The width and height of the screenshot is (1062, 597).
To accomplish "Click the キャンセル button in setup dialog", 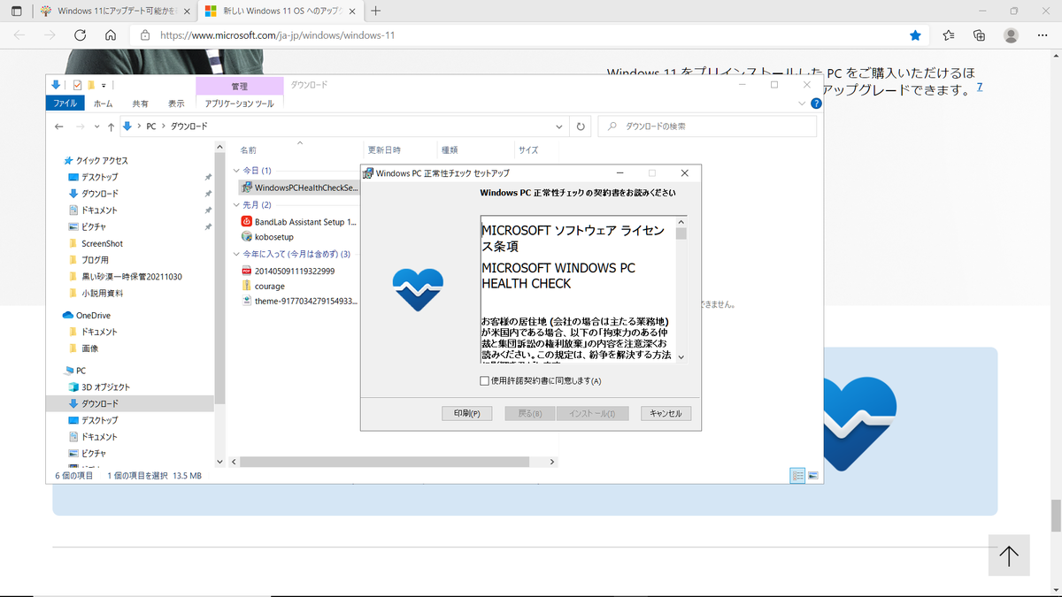I will (666, 413).
